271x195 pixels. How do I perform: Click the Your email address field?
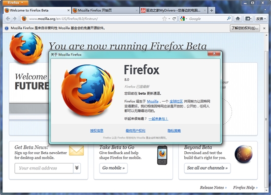coord(44,168)
